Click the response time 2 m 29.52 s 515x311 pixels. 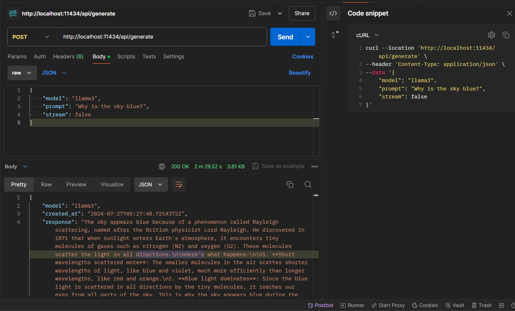208,166
